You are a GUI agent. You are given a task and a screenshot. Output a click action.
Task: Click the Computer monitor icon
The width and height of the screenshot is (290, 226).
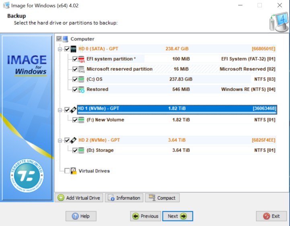pos(65,39)
